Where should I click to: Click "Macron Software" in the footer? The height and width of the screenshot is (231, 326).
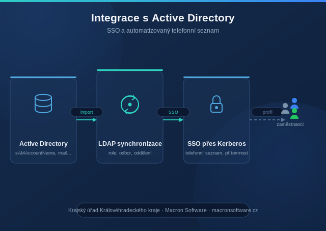(186, 210)
